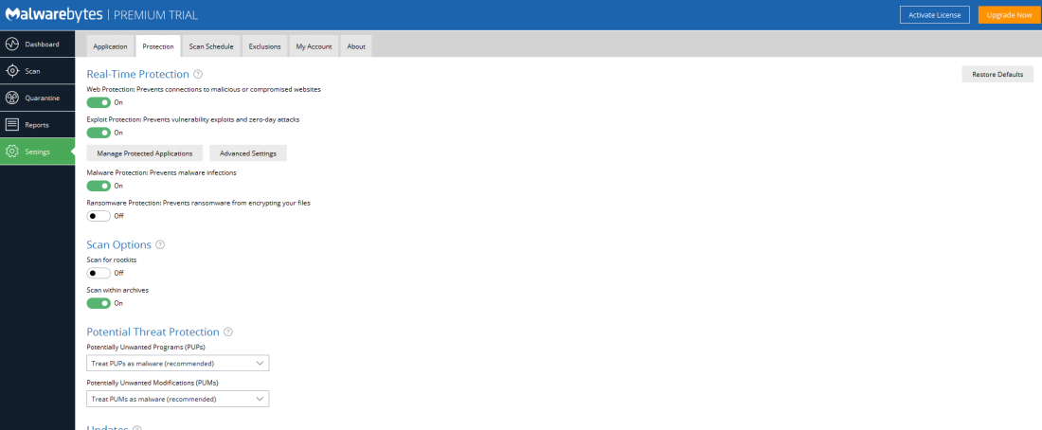This screenshot has height=430, width=1042.
Task: Open help icon next to Potential Threat Protection
Action: [x=228, y=331]
